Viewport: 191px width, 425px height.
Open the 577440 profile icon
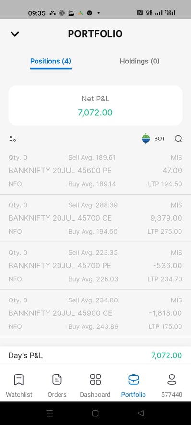click(172, 379)
